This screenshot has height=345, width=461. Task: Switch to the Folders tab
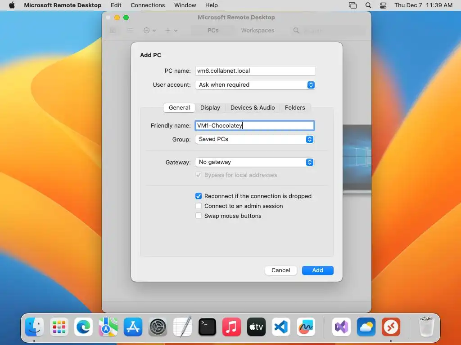pos(295,108)
